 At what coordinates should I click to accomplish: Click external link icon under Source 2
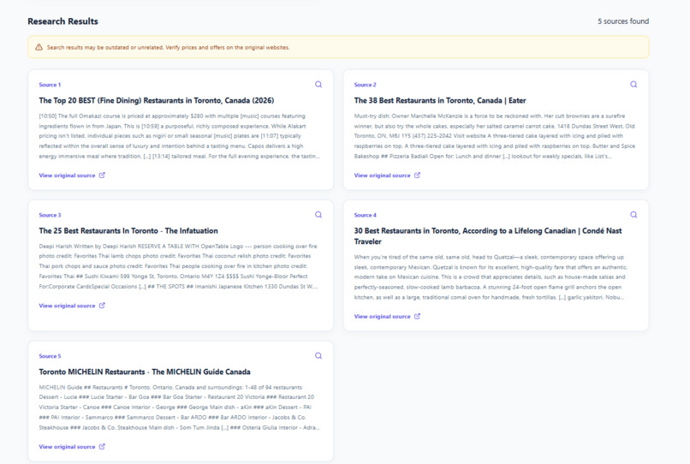point(417,175)
